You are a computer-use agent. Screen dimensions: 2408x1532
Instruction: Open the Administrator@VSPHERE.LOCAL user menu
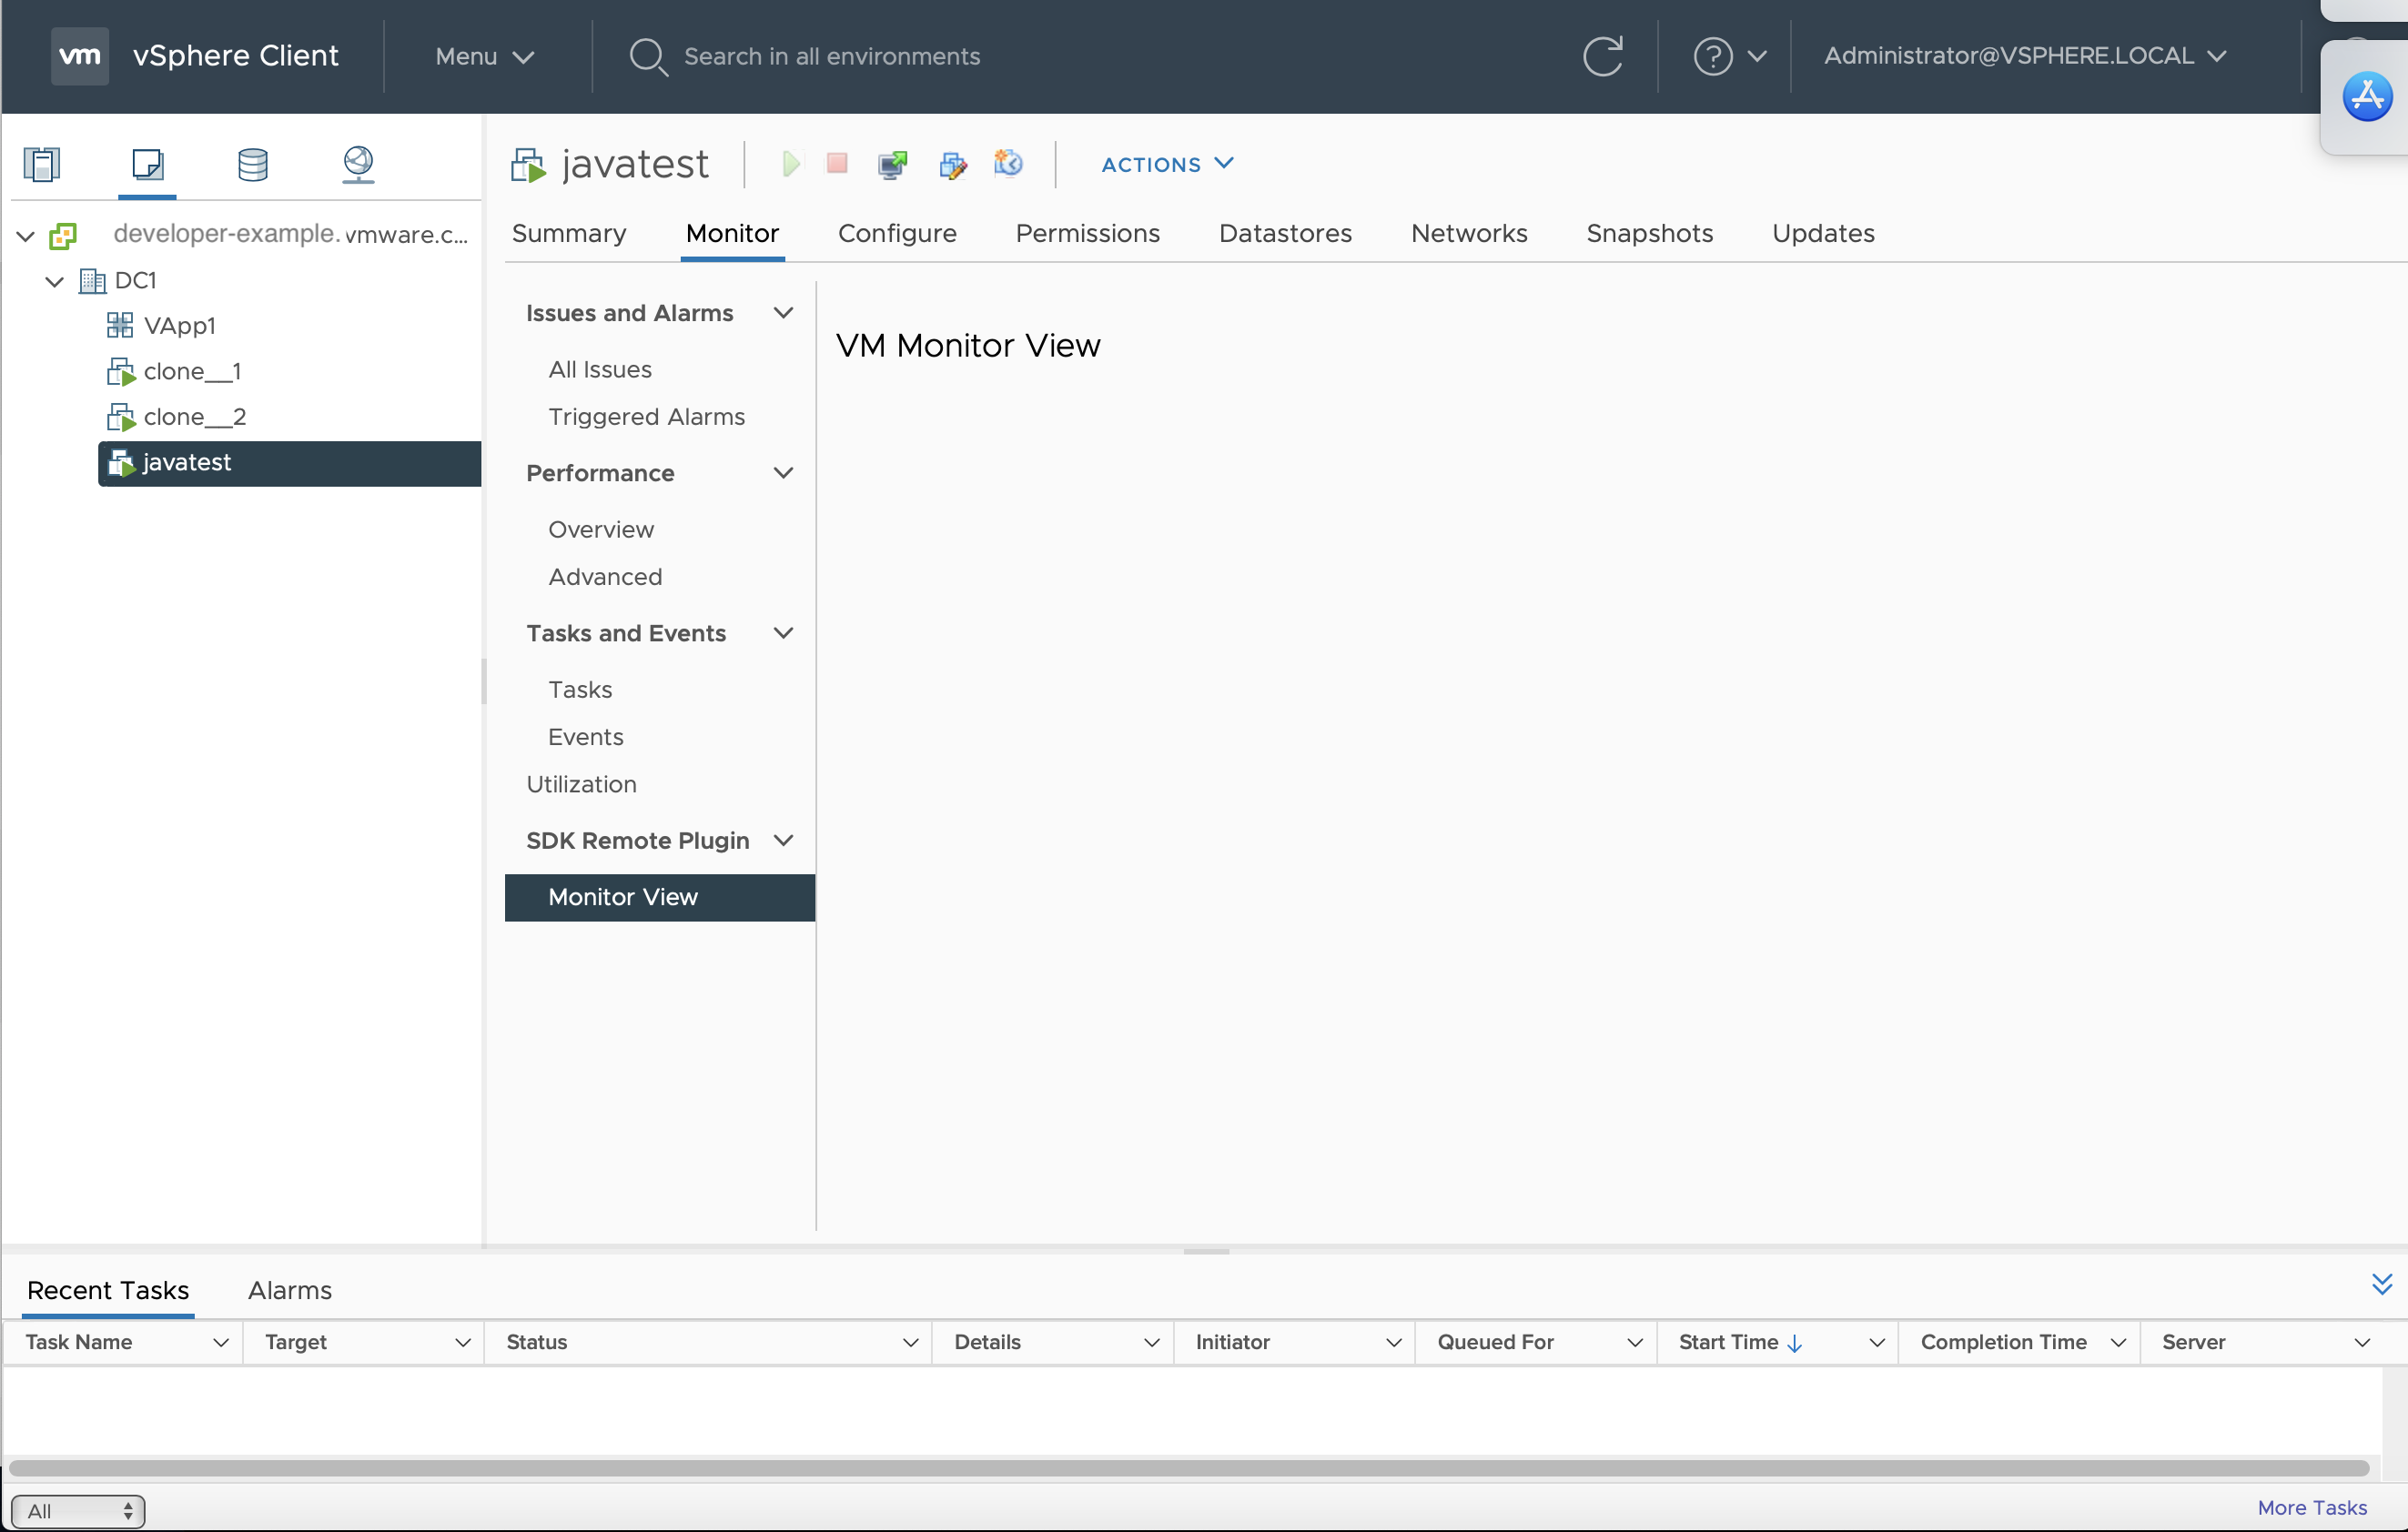(x=2026, y=56)
